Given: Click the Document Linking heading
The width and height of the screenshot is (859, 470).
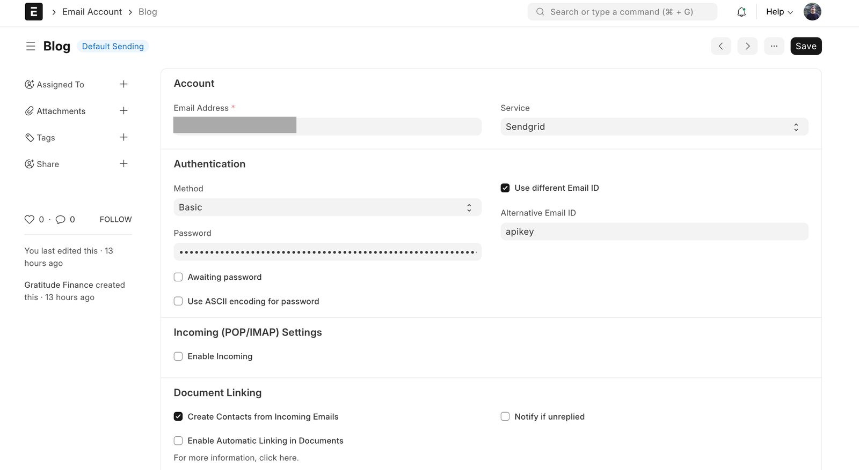Looking at the screenshot, I should pos(217,393).
